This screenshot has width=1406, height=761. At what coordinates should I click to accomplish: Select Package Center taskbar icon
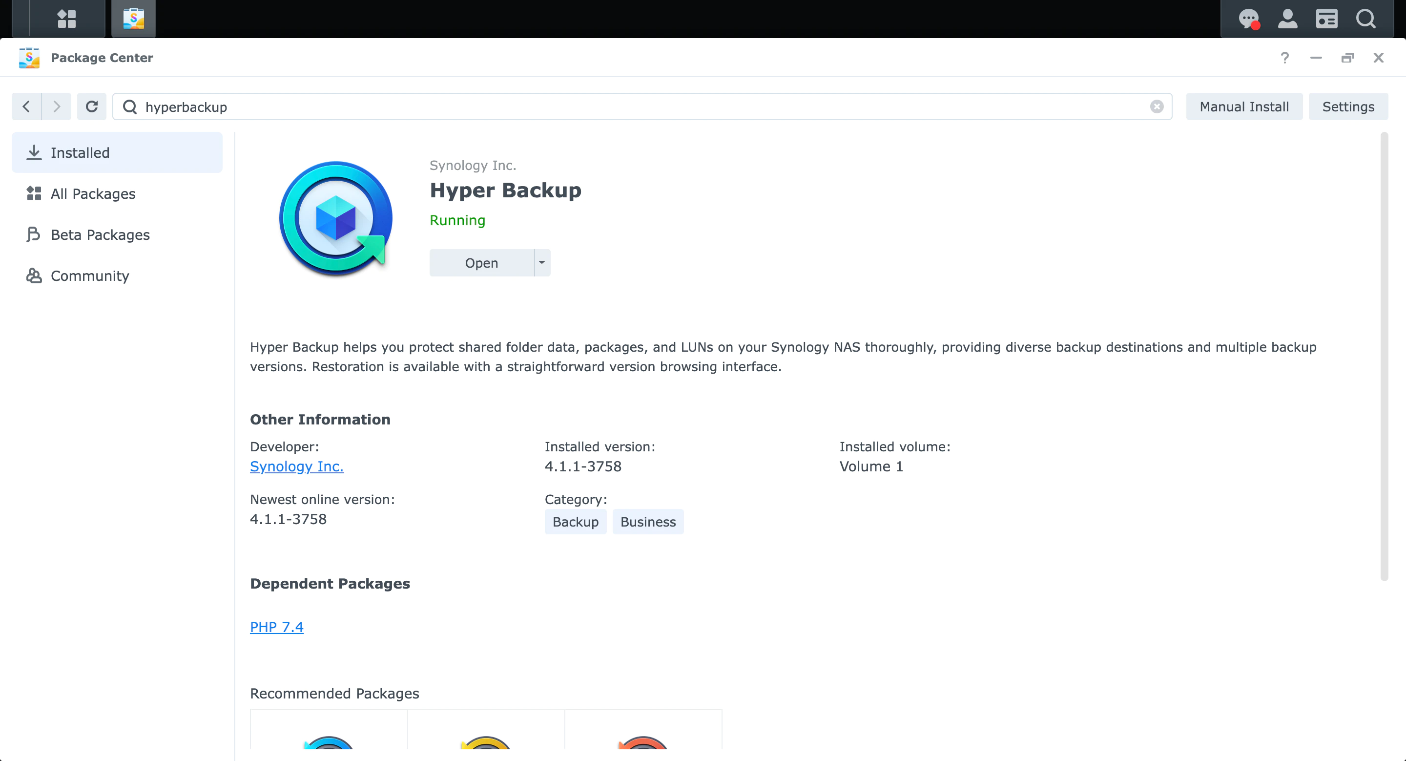pyautogui.click(x=134, y=19)
